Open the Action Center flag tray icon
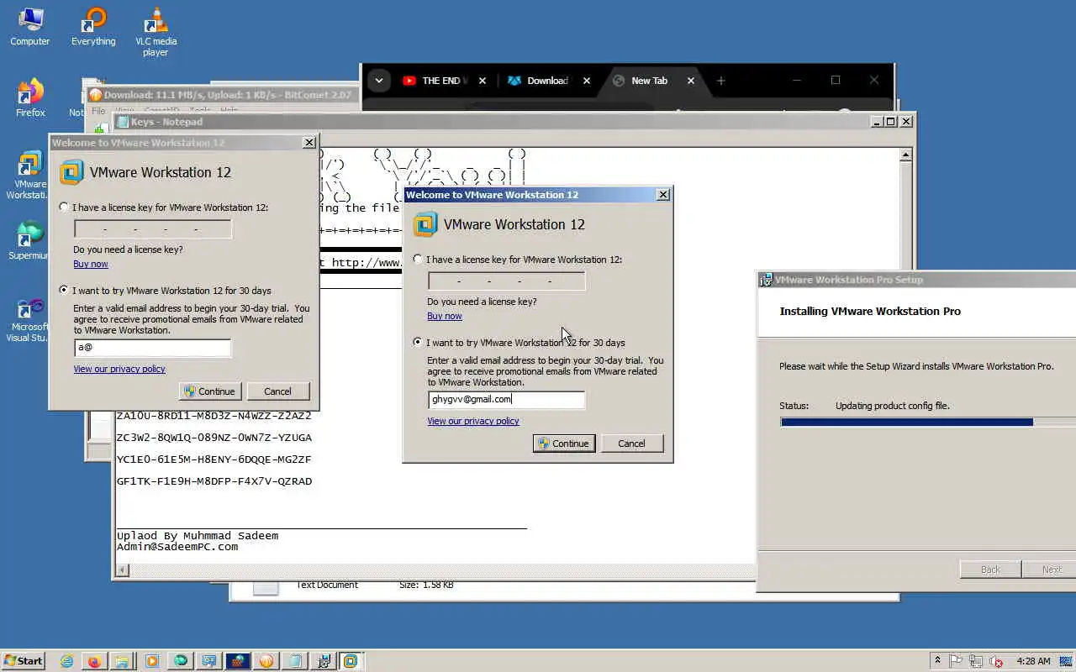The image size is (1076, 672). click(956, 661)
